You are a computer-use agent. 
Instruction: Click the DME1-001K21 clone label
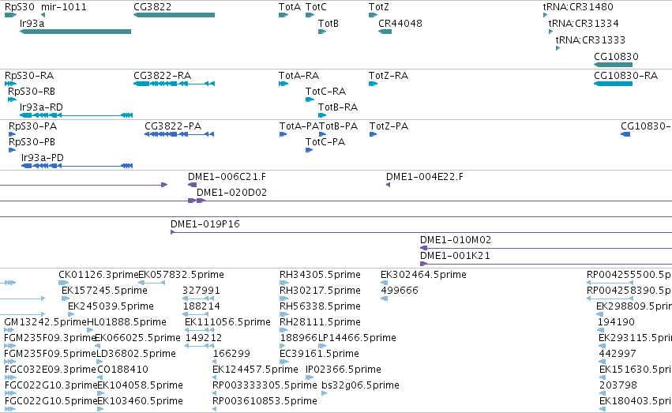coord(455,256)
